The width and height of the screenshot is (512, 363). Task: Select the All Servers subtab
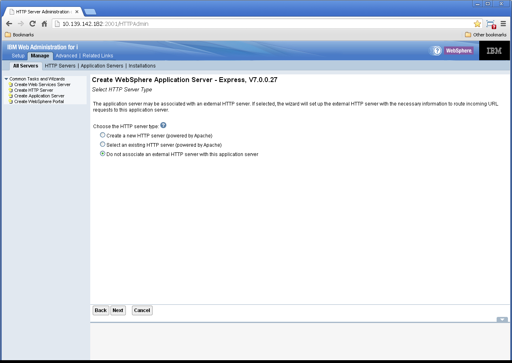(25, 66)
